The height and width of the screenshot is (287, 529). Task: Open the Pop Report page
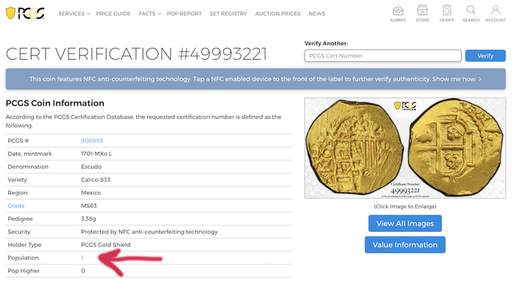pyautogui.click(x=184, y=13)
